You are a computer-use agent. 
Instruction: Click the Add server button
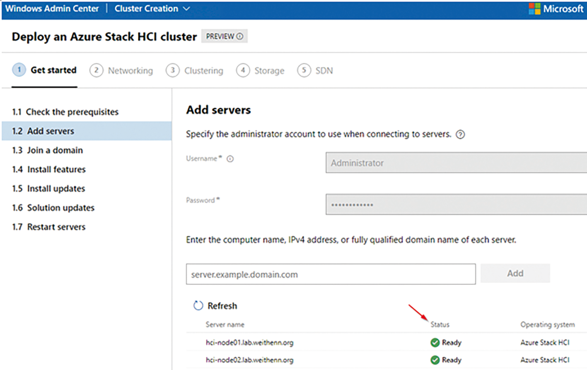[x=515, y=273]
